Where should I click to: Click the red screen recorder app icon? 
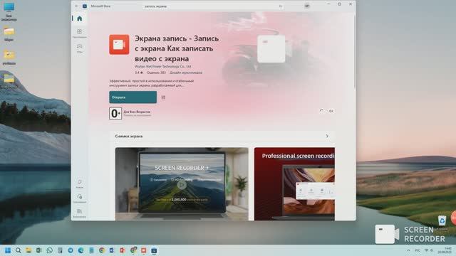(119, 44)
